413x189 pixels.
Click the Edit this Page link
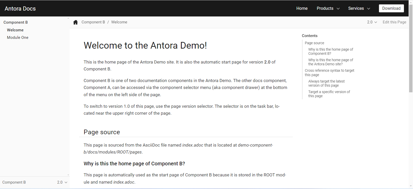pyautogui.click(x=394, y=22)
